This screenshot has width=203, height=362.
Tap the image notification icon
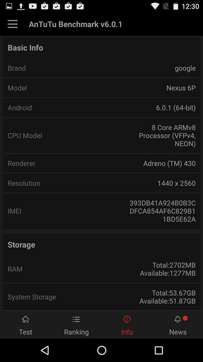tap(9, 6)
